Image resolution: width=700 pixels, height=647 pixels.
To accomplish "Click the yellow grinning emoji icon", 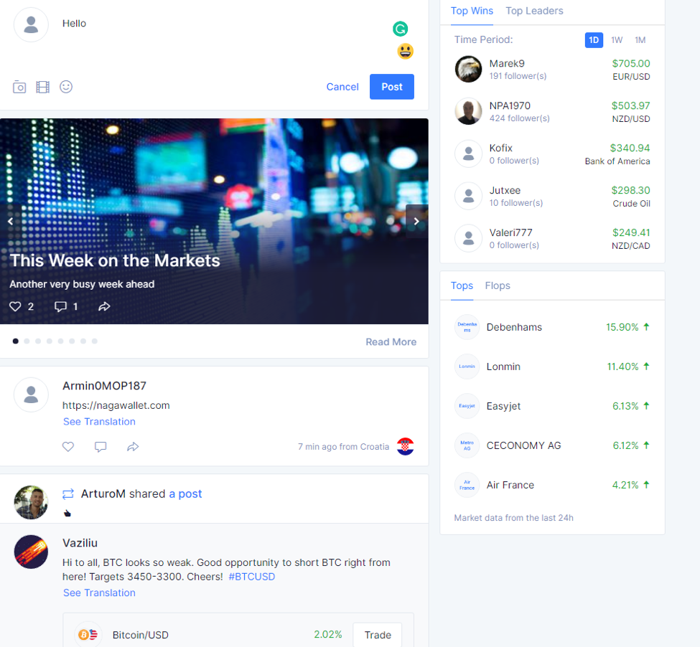I will [406, 51].
